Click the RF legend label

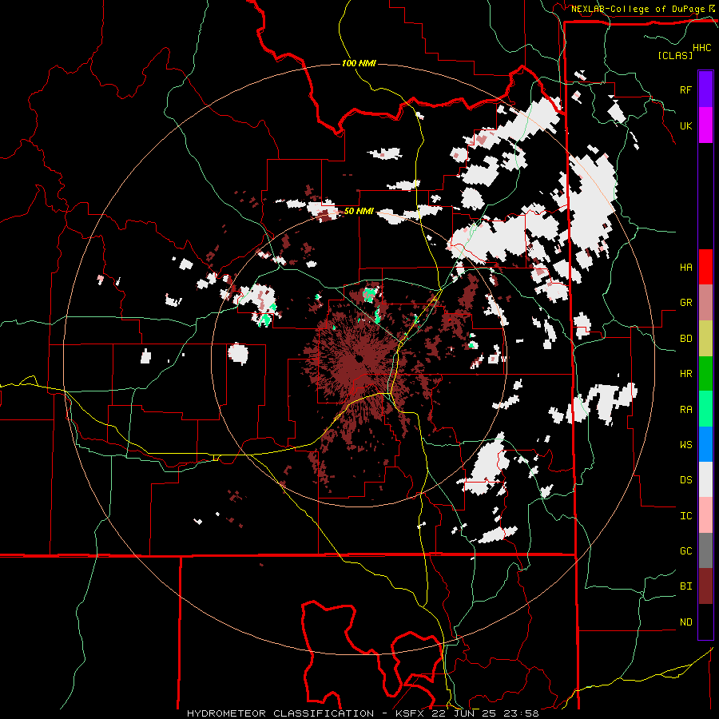tap(685, 89)
